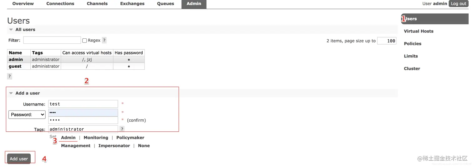The width and height of the screenshot is (473, 167).
Task: Open the Exchanges tab
Action: pyautogui.click(x=132, y=4)
